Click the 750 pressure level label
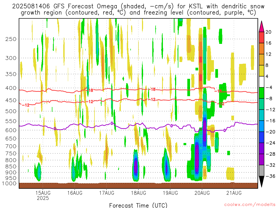Image resolution: width=278 pixels, height=208 pixels. click(x=11, y=154)
